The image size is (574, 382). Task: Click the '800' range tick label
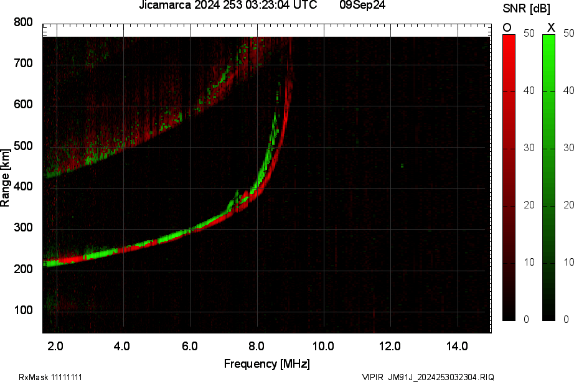23,22
